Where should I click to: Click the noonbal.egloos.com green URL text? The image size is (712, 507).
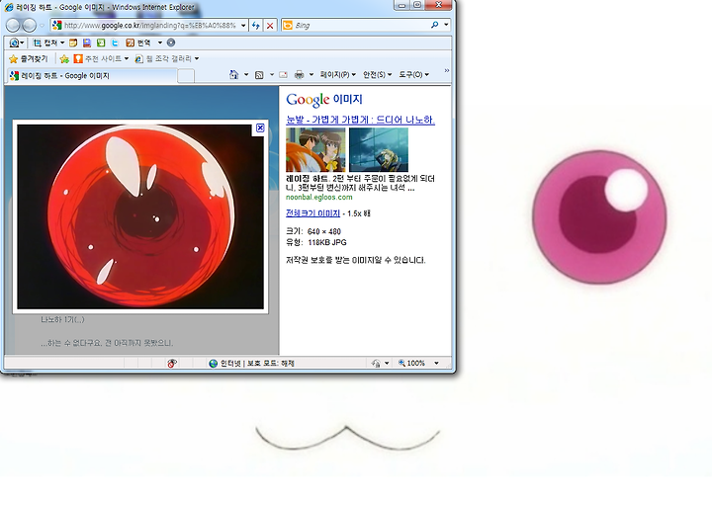(x=318, y=197)
